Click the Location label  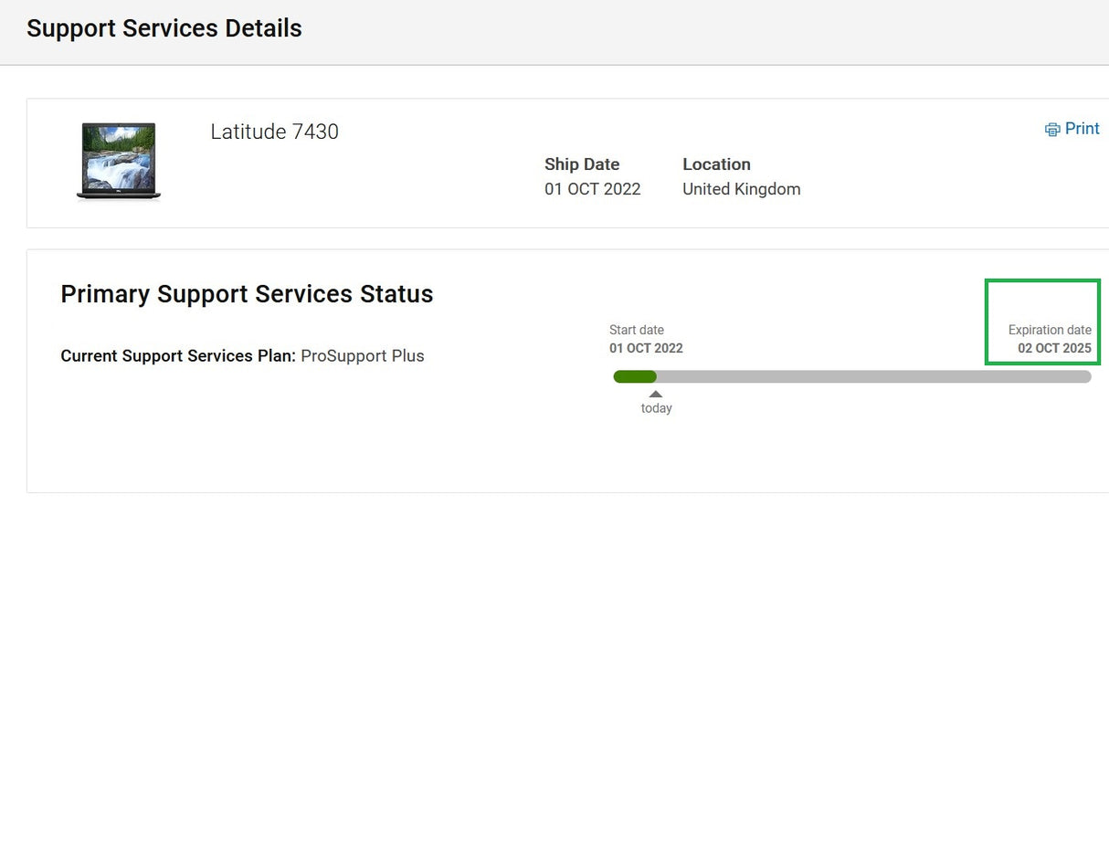pos(716,164)
